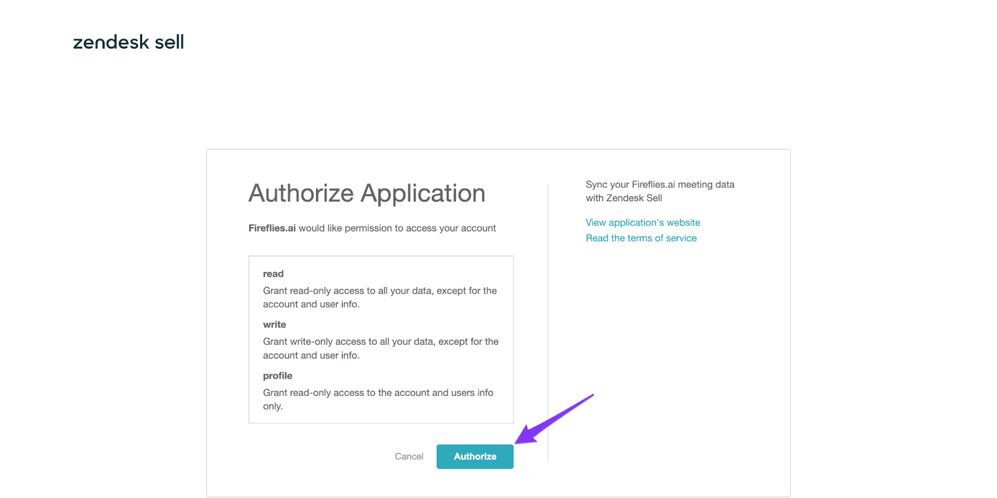Click the purple arrow annotation
This screenshot has height=498, width=997.
[x=553, y=419]
